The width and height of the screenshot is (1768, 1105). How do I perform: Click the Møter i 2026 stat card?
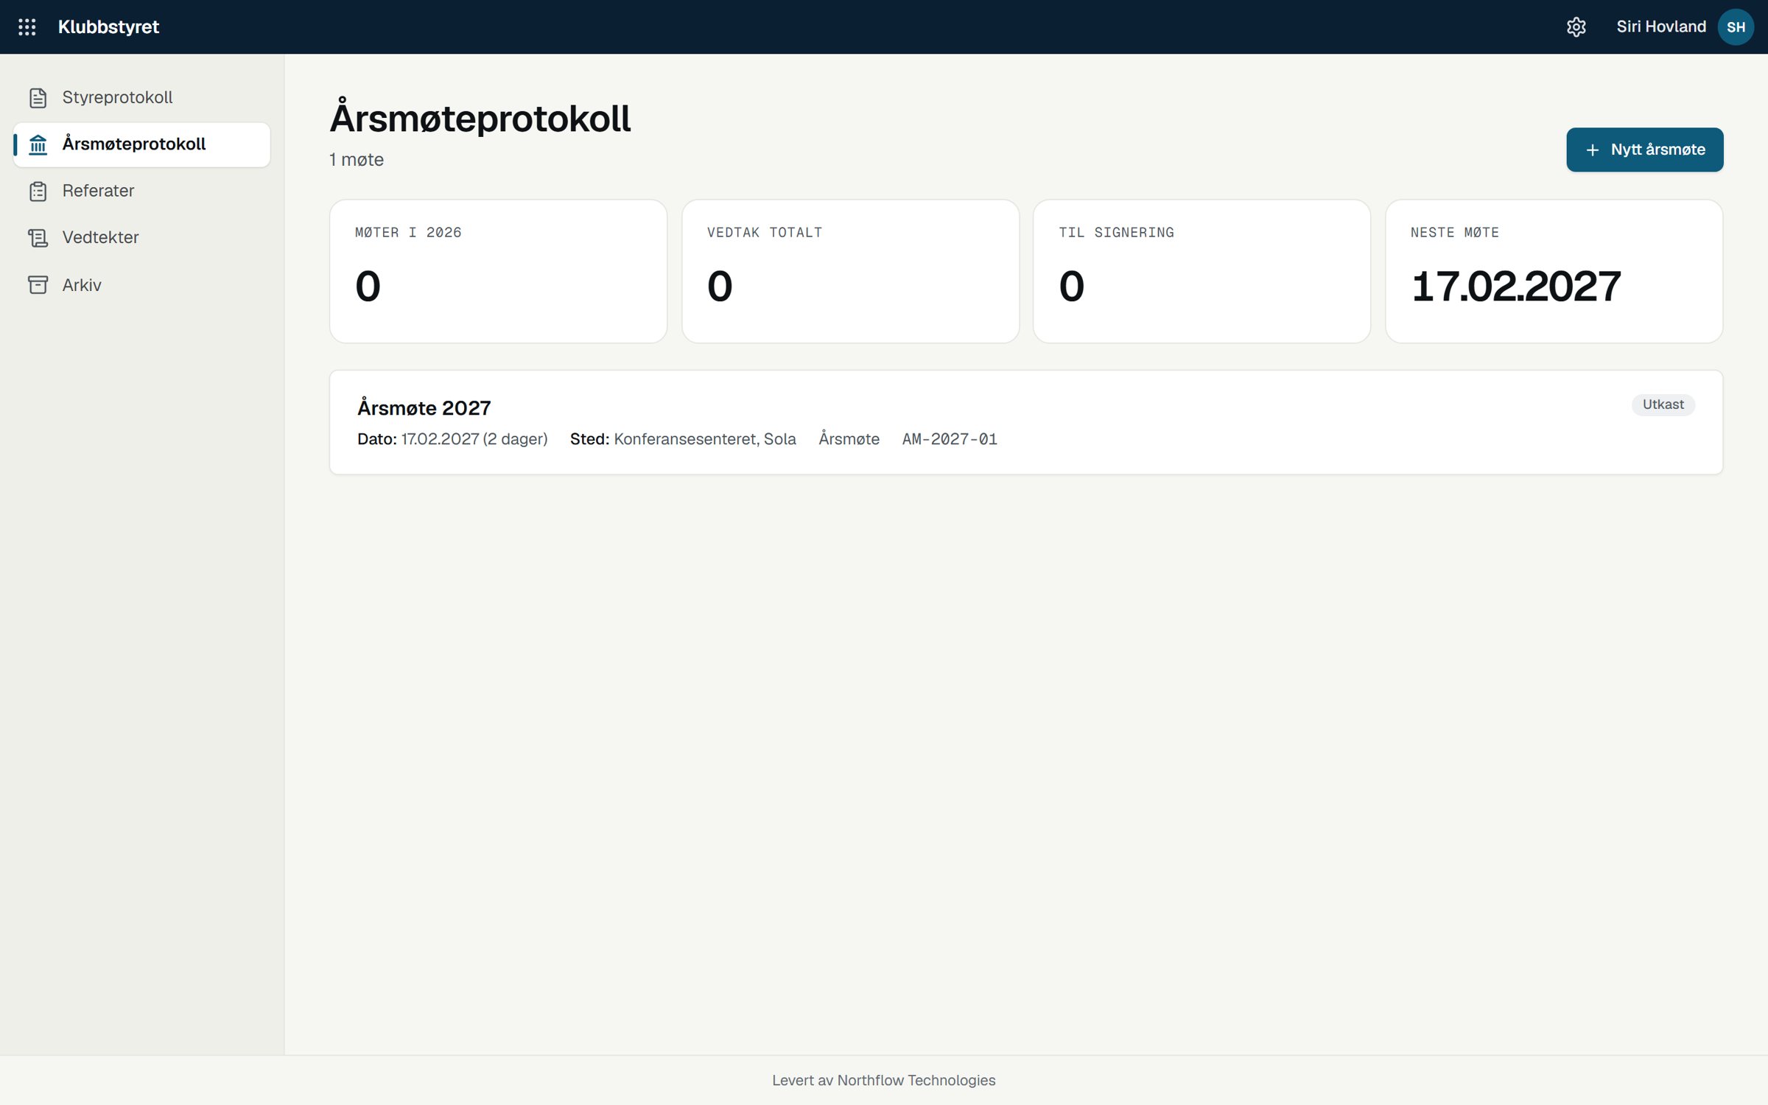click(x=498, y=271)
